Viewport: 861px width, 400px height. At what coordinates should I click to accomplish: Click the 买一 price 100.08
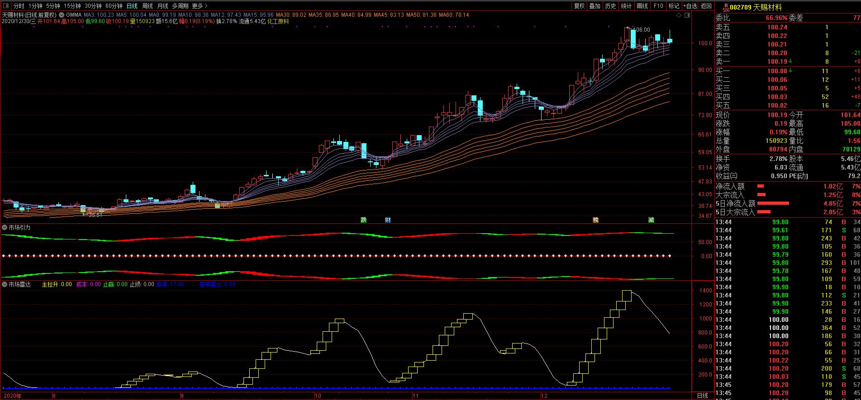tap(777, 71)
